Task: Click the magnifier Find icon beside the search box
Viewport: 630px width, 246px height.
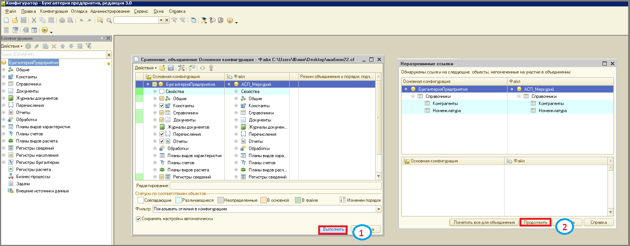Action: [x=109, y=20]
